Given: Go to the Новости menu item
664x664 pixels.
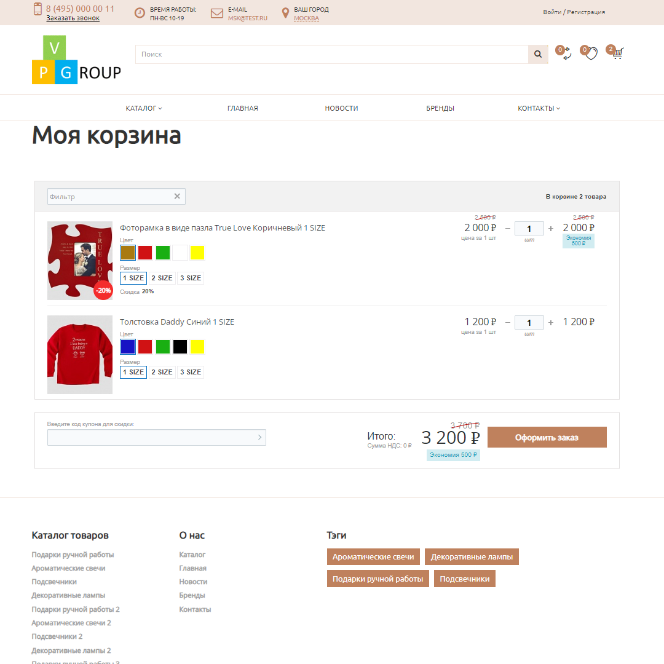Looking at the screenshot, I should [341, 108].
